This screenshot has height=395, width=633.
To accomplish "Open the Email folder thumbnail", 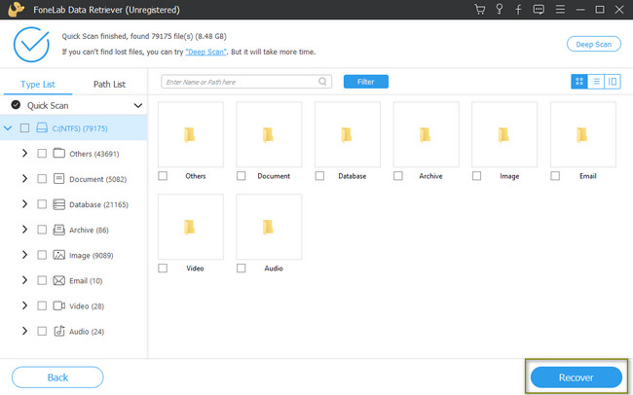I will 583,134.
